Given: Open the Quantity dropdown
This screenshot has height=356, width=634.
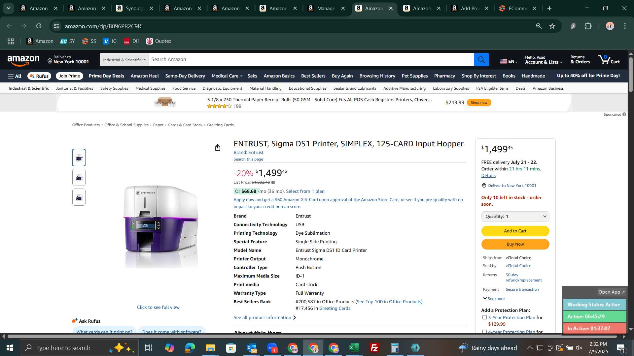Looking at the screenshot, I should click(x=515, y=217).
